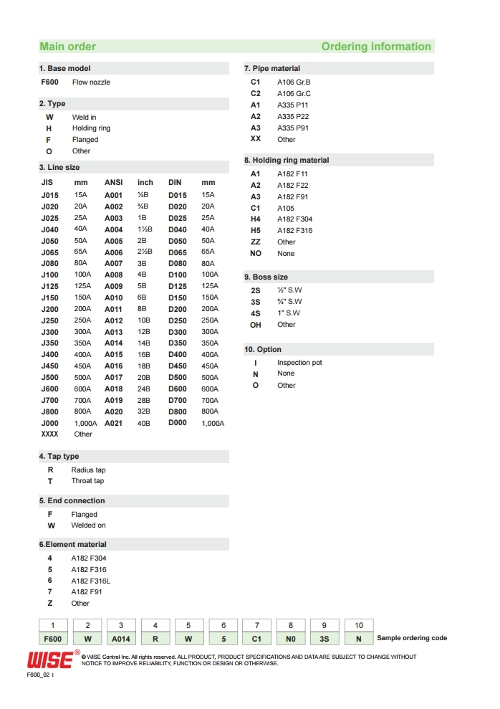Click the 4S boss size code
Image resolution: width=500 pixels, height=709 pixels.
click(x=256, y=313)
